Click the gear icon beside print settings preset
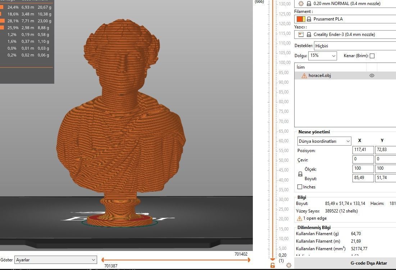The height and width of the screenshot is (270, 396). [x=301, y=4]
